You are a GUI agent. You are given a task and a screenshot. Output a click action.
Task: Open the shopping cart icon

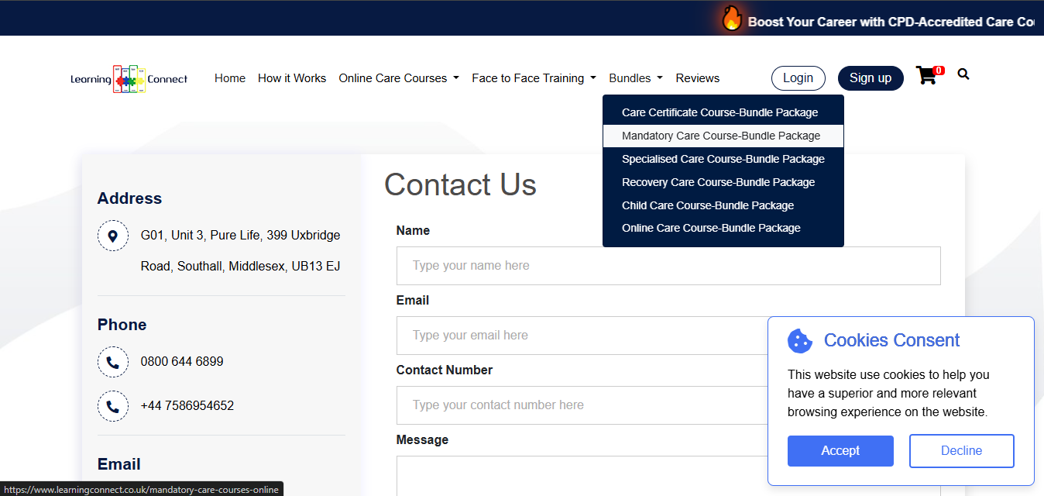(x=926, y=76)
